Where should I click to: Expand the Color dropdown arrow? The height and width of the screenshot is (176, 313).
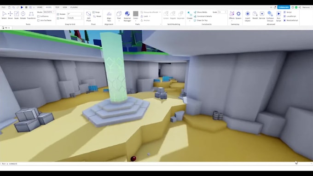[135, 21]
